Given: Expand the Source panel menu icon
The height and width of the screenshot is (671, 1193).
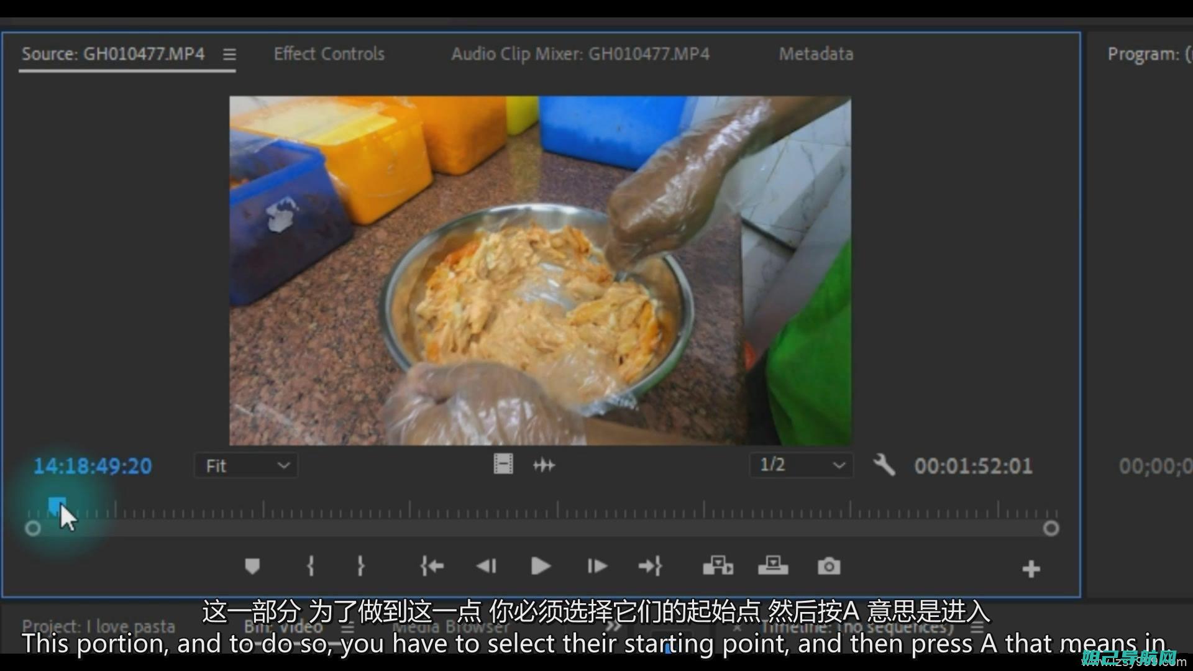Looking at the screenshot, I should (x=229, y=53).
